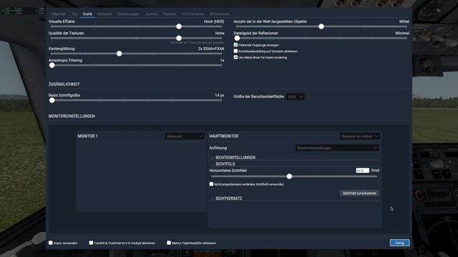
Task: Toggle Parkende Flugzeuge anzeigen checkbox
Action: (235, 45)
